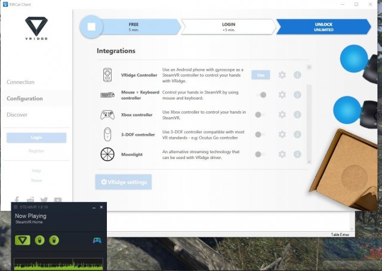Image resolution: width=382 pixels, height=271 pixels.
Task: Click the Use button for VRidge Controller
Action: point(261,75)
